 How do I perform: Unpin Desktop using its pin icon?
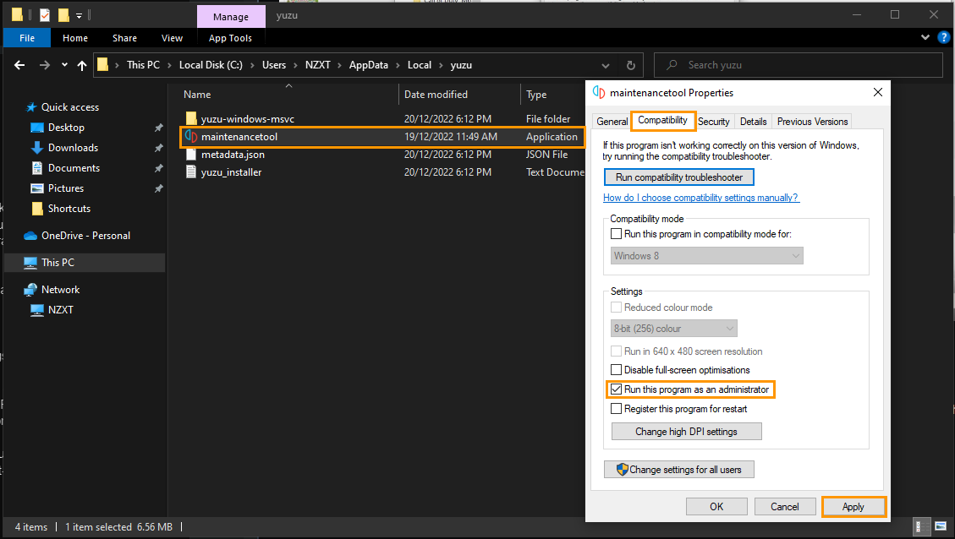(x=159, y=128)
